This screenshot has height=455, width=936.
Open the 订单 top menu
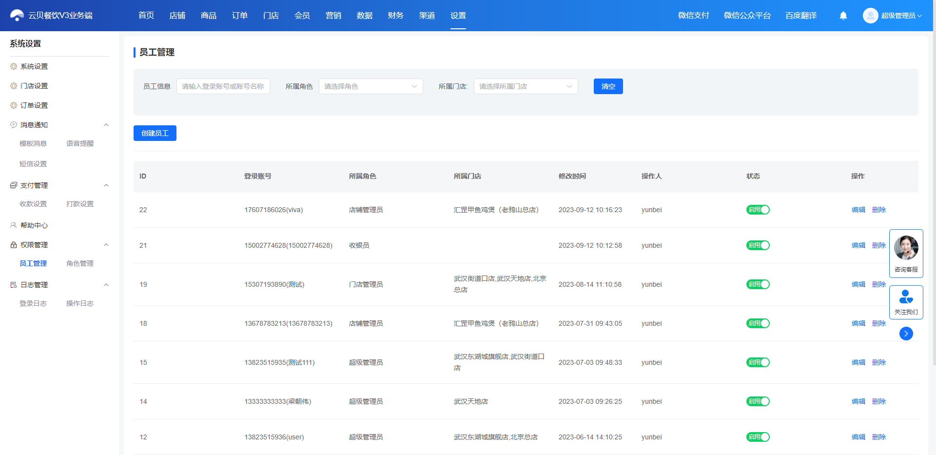[x=239, y=16]
